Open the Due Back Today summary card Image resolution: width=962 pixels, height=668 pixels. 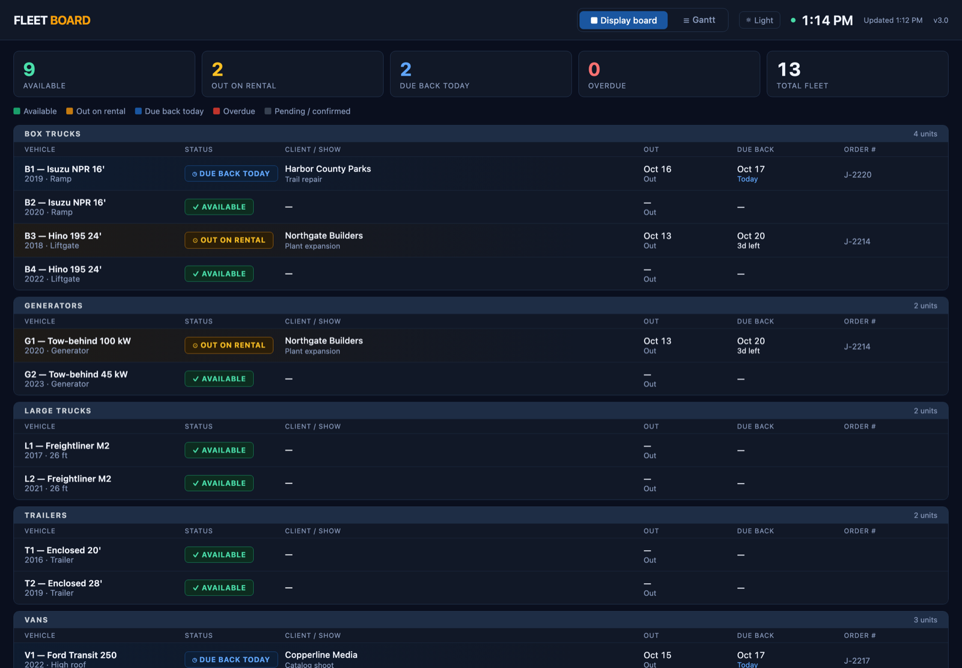pos(480,74)
